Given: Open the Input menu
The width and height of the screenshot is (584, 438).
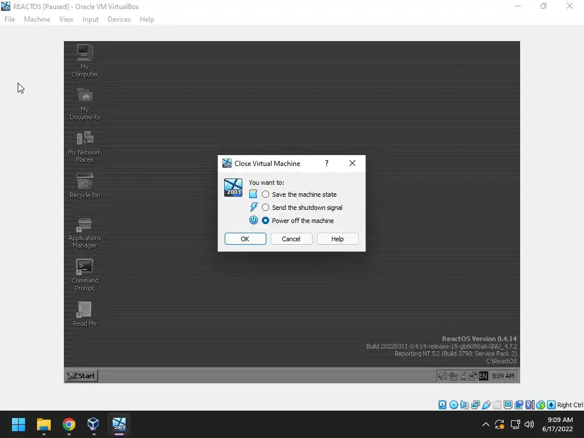Looking at the screenshot, I should click(91, 19).
